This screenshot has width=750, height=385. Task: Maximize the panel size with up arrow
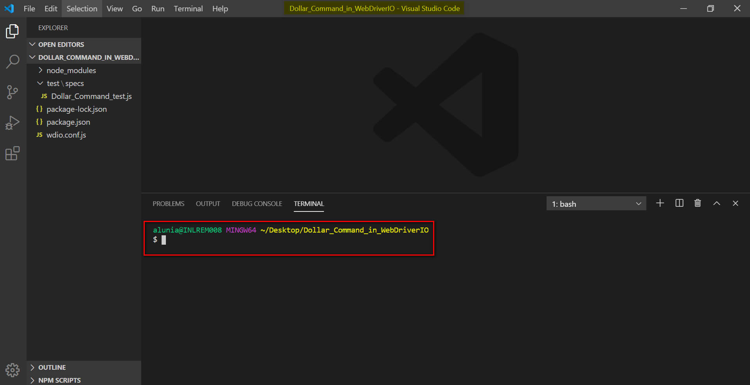tap(716, 203)
